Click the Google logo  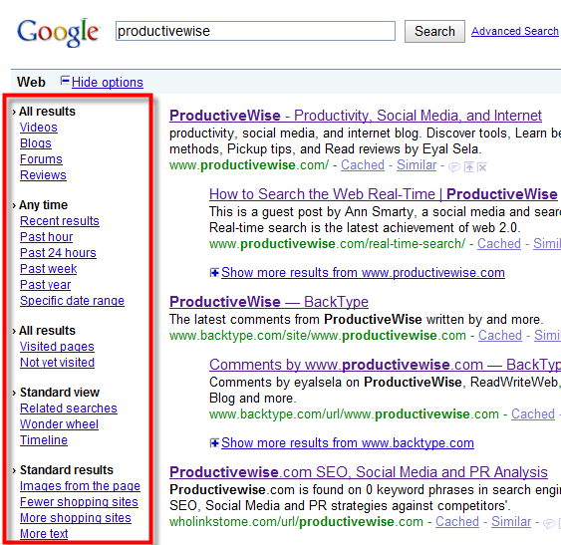pyautogui.click(x=58, y=32)
